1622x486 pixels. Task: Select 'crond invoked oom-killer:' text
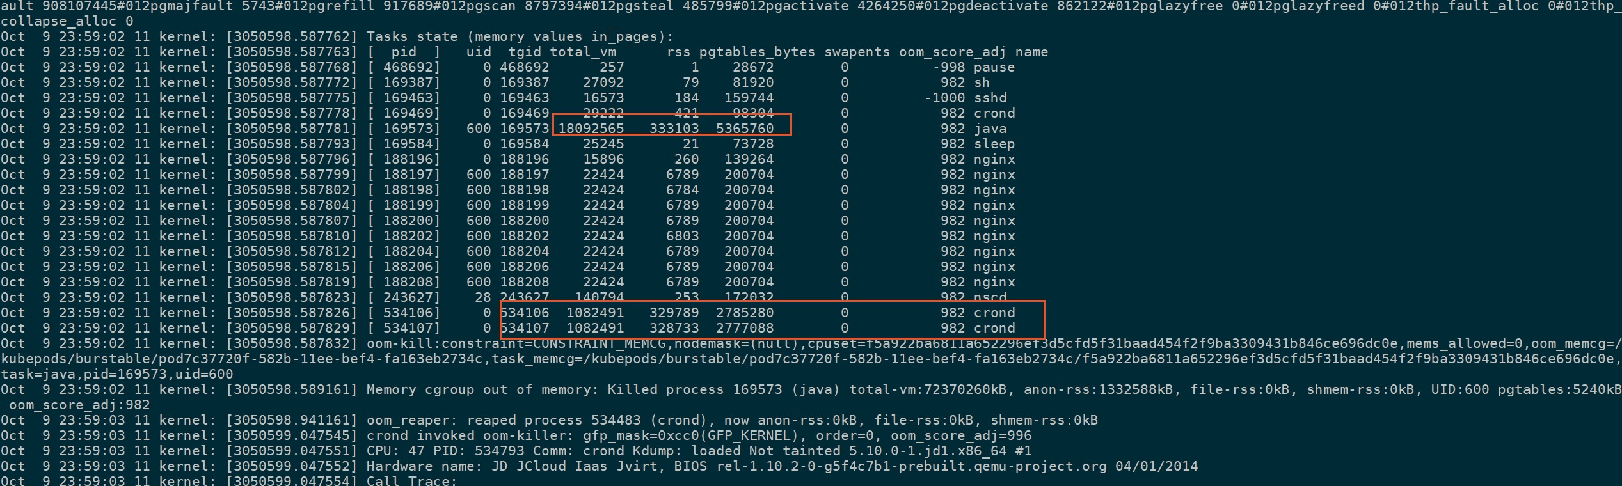[470, 435]
